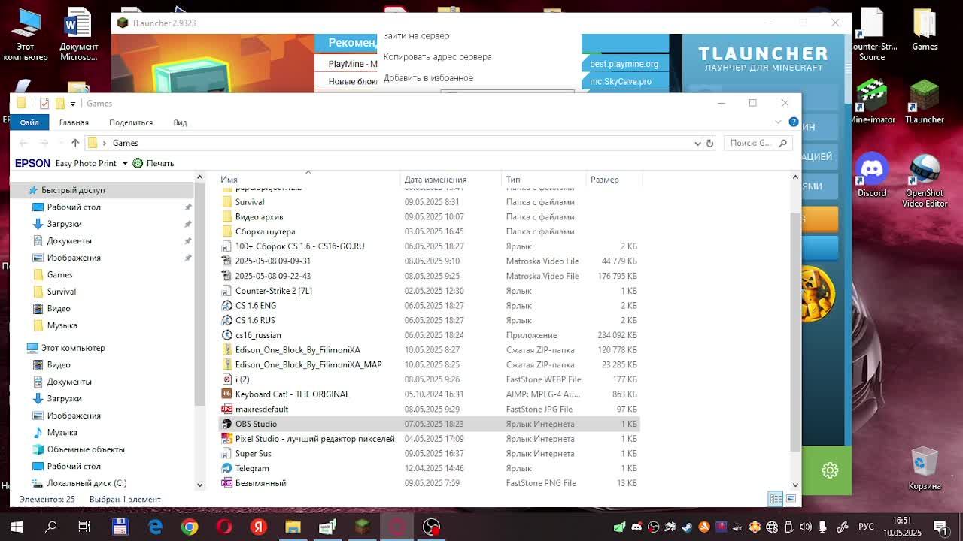Image resolution: width=963 pixels, height=541 pixels.
Task: Open Minecraft block icon on taskbar
Action: [363, 527]
